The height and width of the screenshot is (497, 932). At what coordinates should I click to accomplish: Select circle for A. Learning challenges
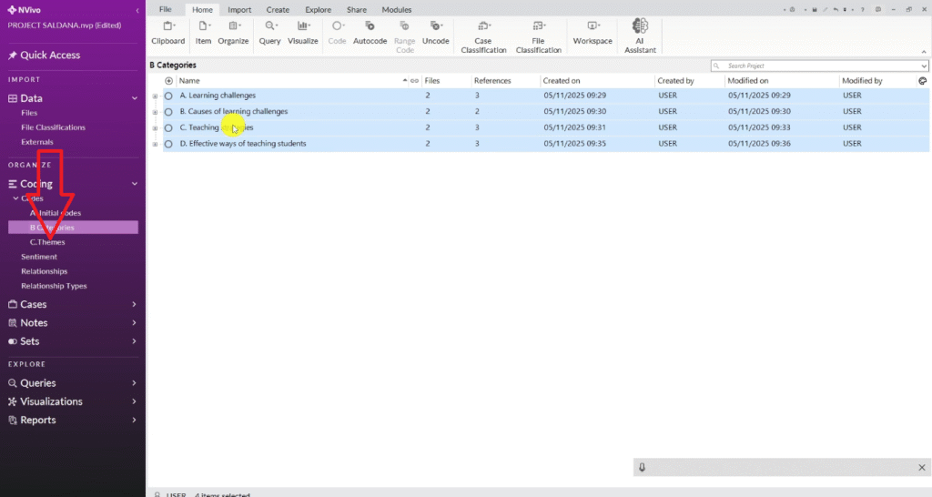click(x=168, y=96)
